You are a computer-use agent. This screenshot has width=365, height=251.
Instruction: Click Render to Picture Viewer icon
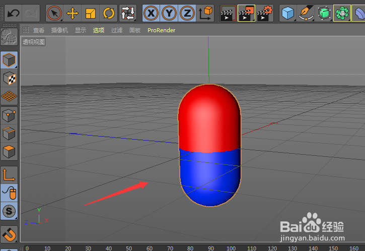(247, 13)
